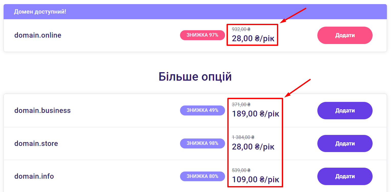Screen dimensions: 391x192
Task: Click the domain.store name text
Action: tap(36, 143)
